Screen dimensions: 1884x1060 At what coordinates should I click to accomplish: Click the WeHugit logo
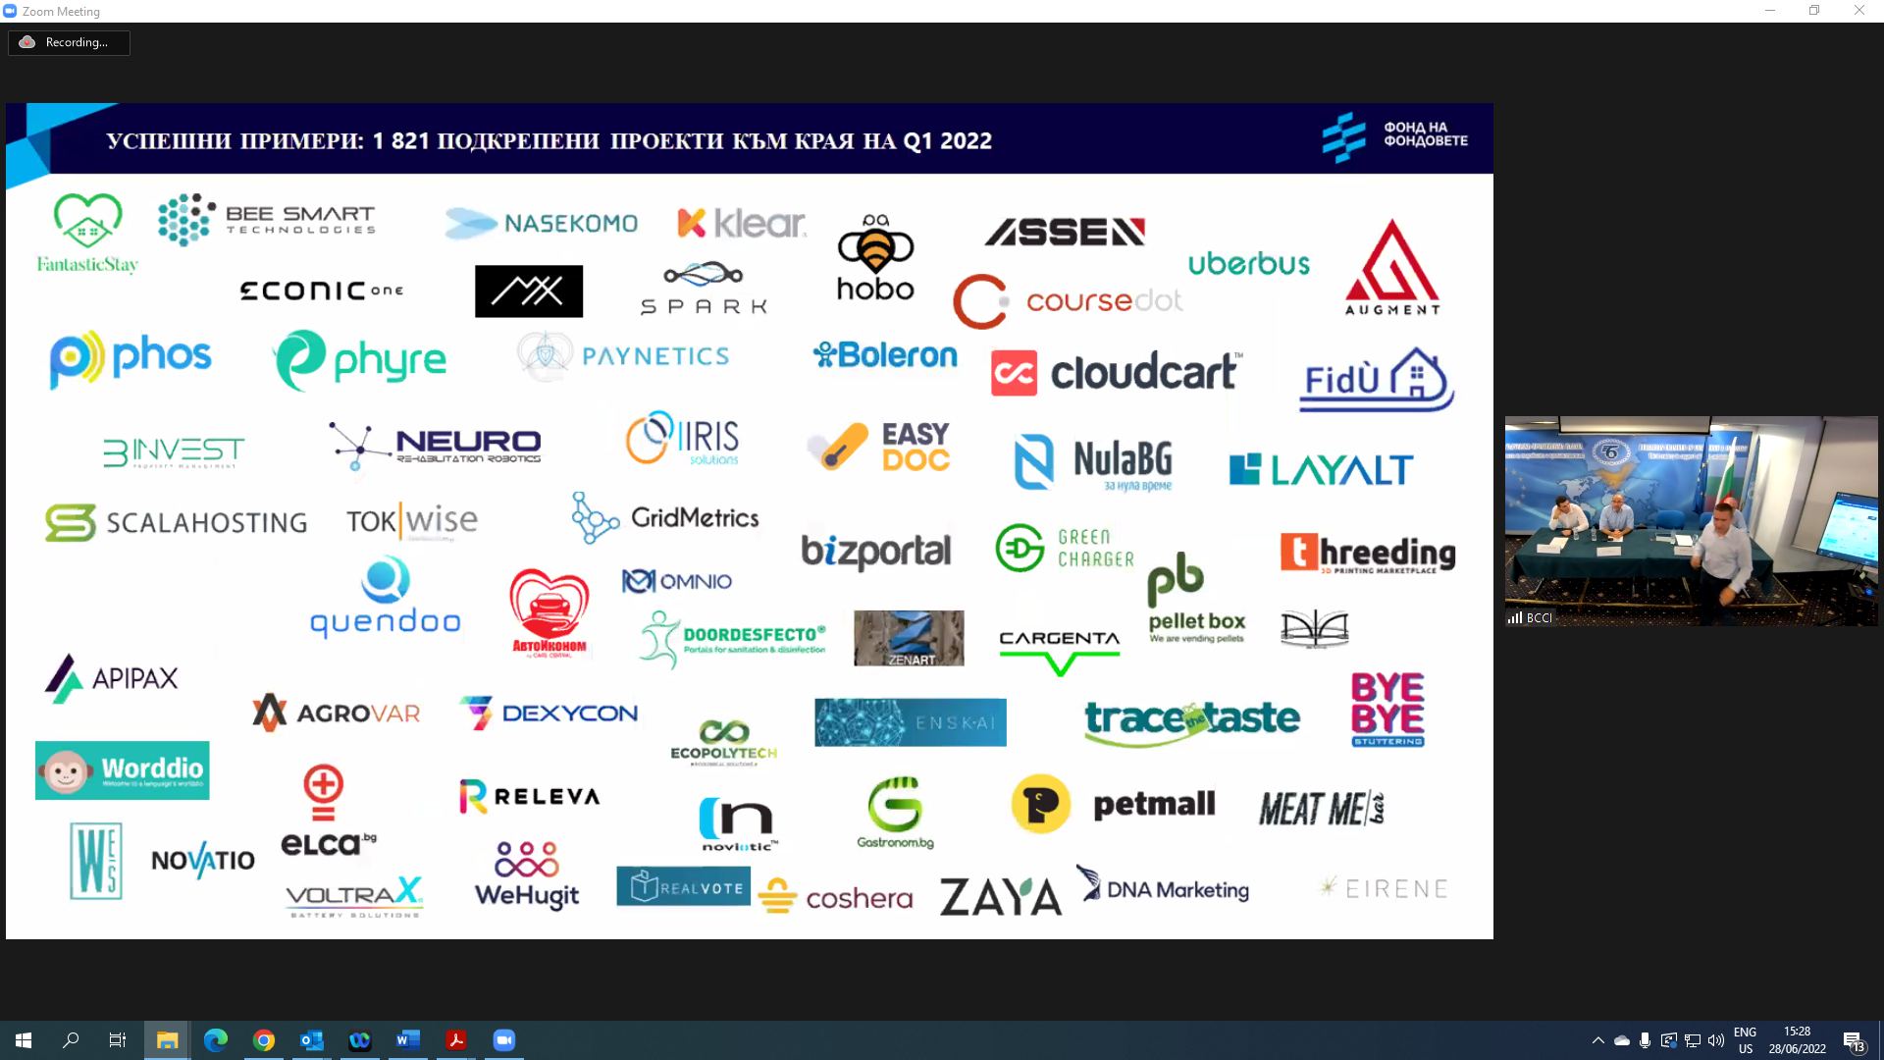(x=527, y=875)
